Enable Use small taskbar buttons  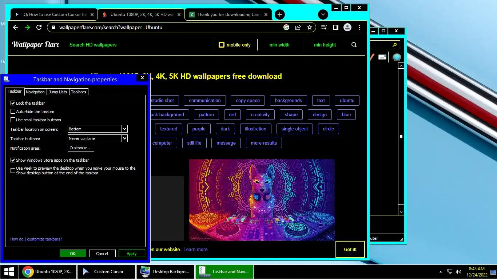(x=13, y=120)
